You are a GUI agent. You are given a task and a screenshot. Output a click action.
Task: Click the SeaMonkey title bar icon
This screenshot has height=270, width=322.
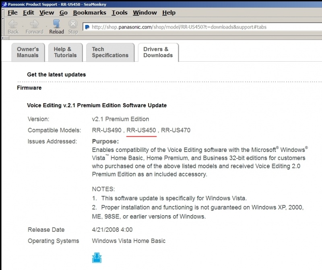[4, 4]
